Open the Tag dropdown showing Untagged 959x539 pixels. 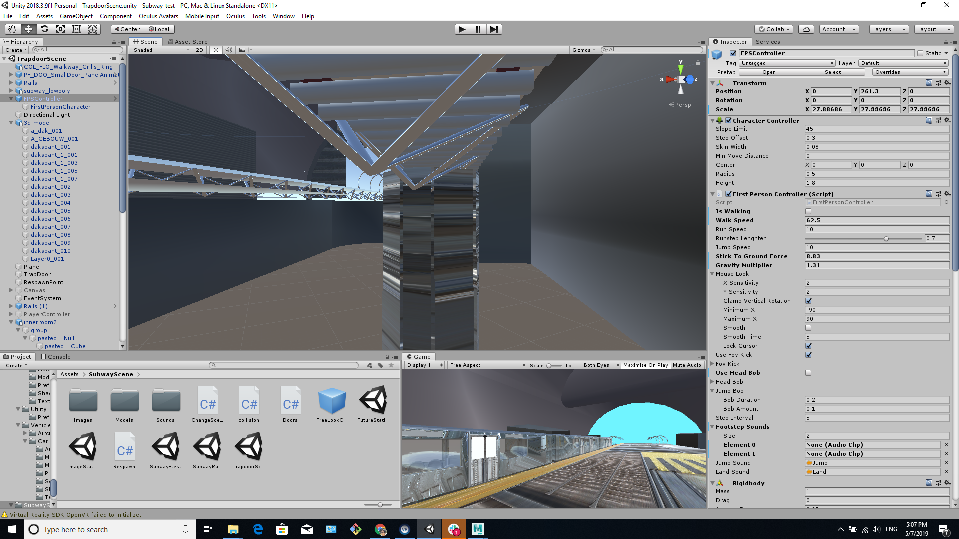coord(787,63)
